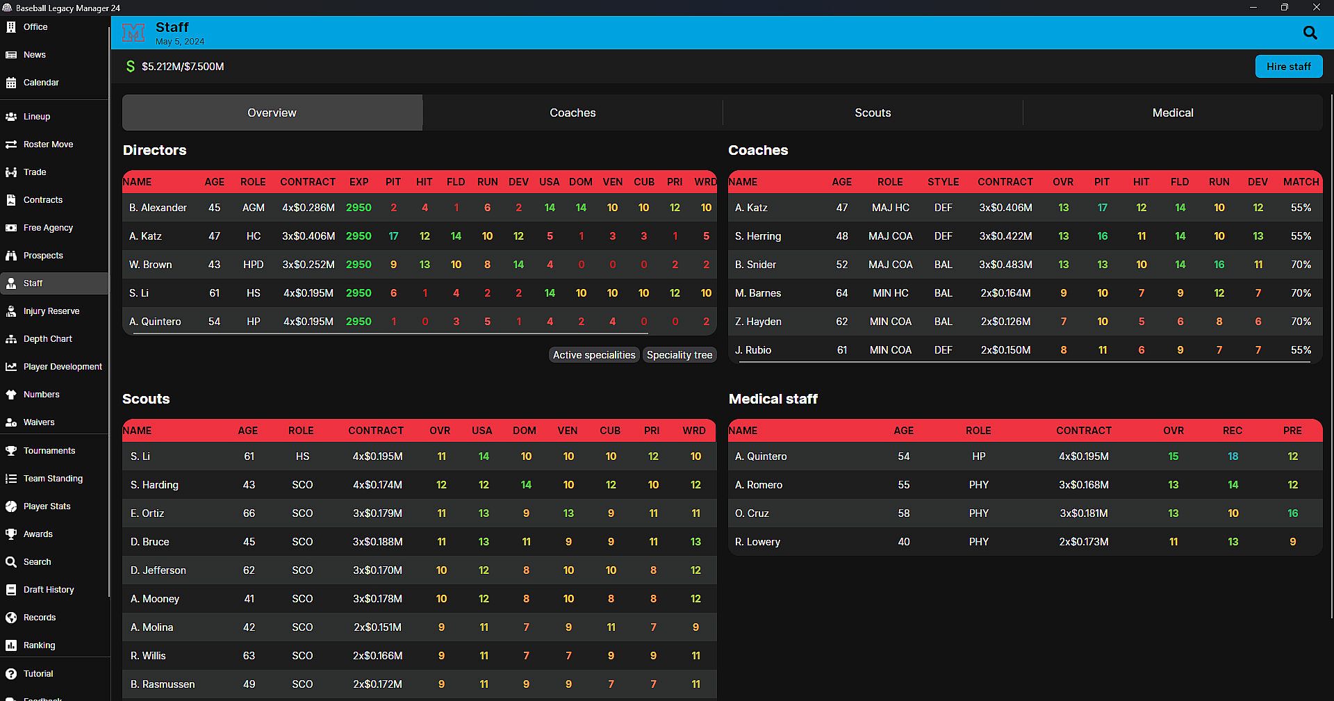Sort Directors table by EXP column
This screenshot has height=701, width=1334.
coord(359,182)
